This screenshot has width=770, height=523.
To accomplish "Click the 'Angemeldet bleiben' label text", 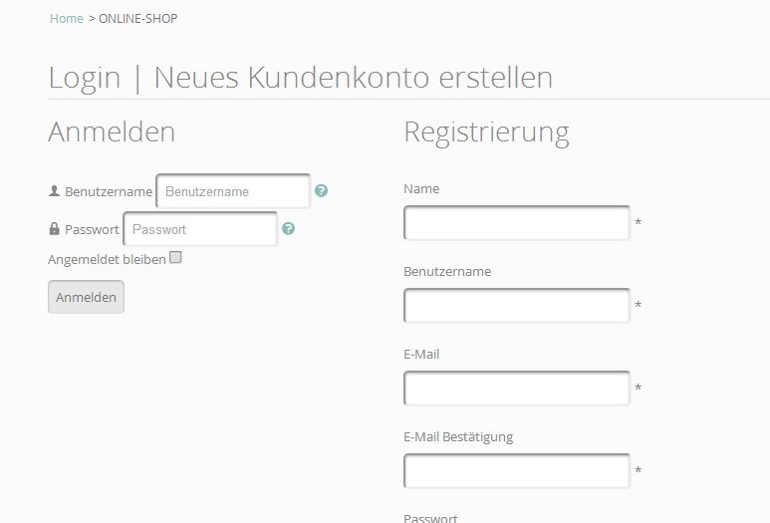I will point(107,259).
